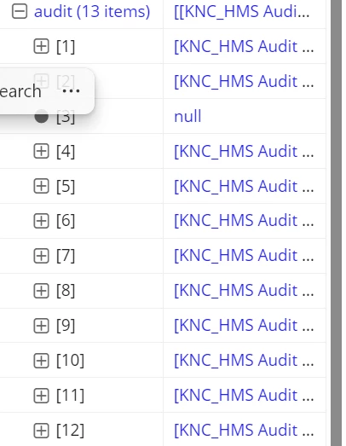Click the vertical scrollbar on the right edge

pos(336,223)
